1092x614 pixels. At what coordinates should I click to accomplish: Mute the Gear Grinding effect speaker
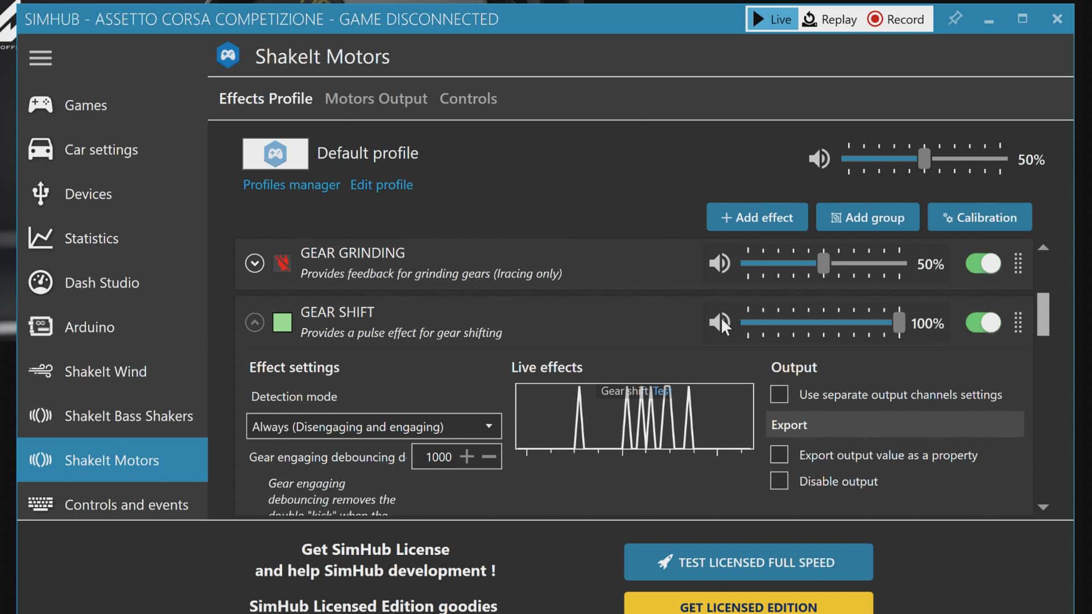point(719,263)
